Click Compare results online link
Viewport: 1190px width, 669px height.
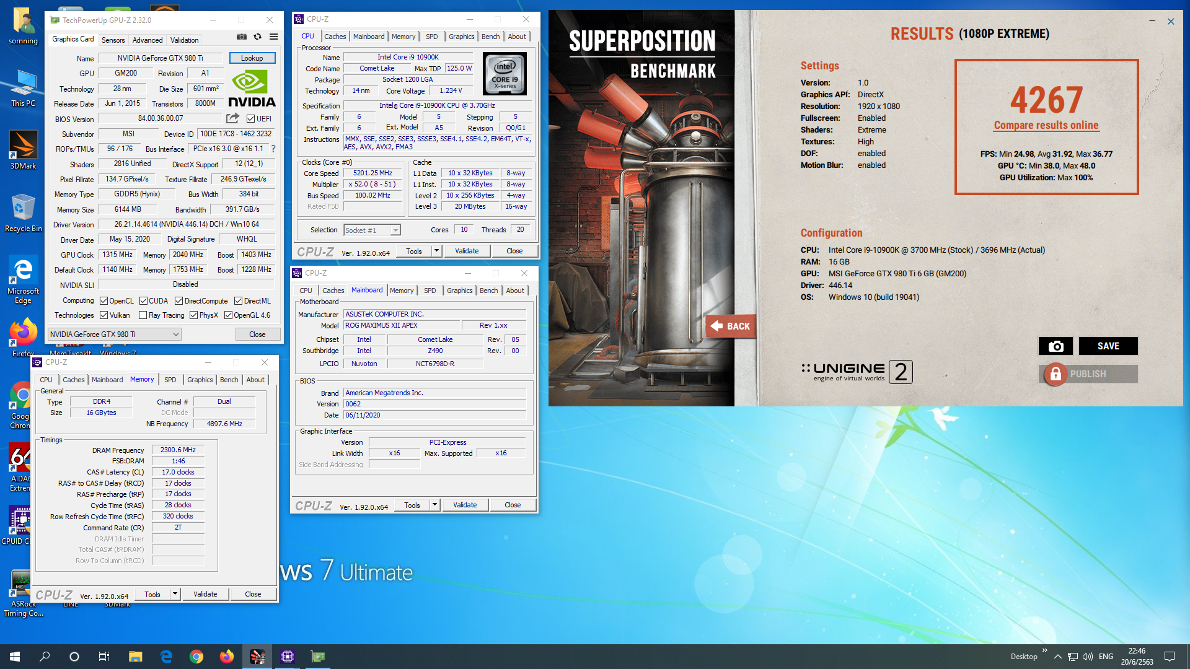coord(1046,125)
